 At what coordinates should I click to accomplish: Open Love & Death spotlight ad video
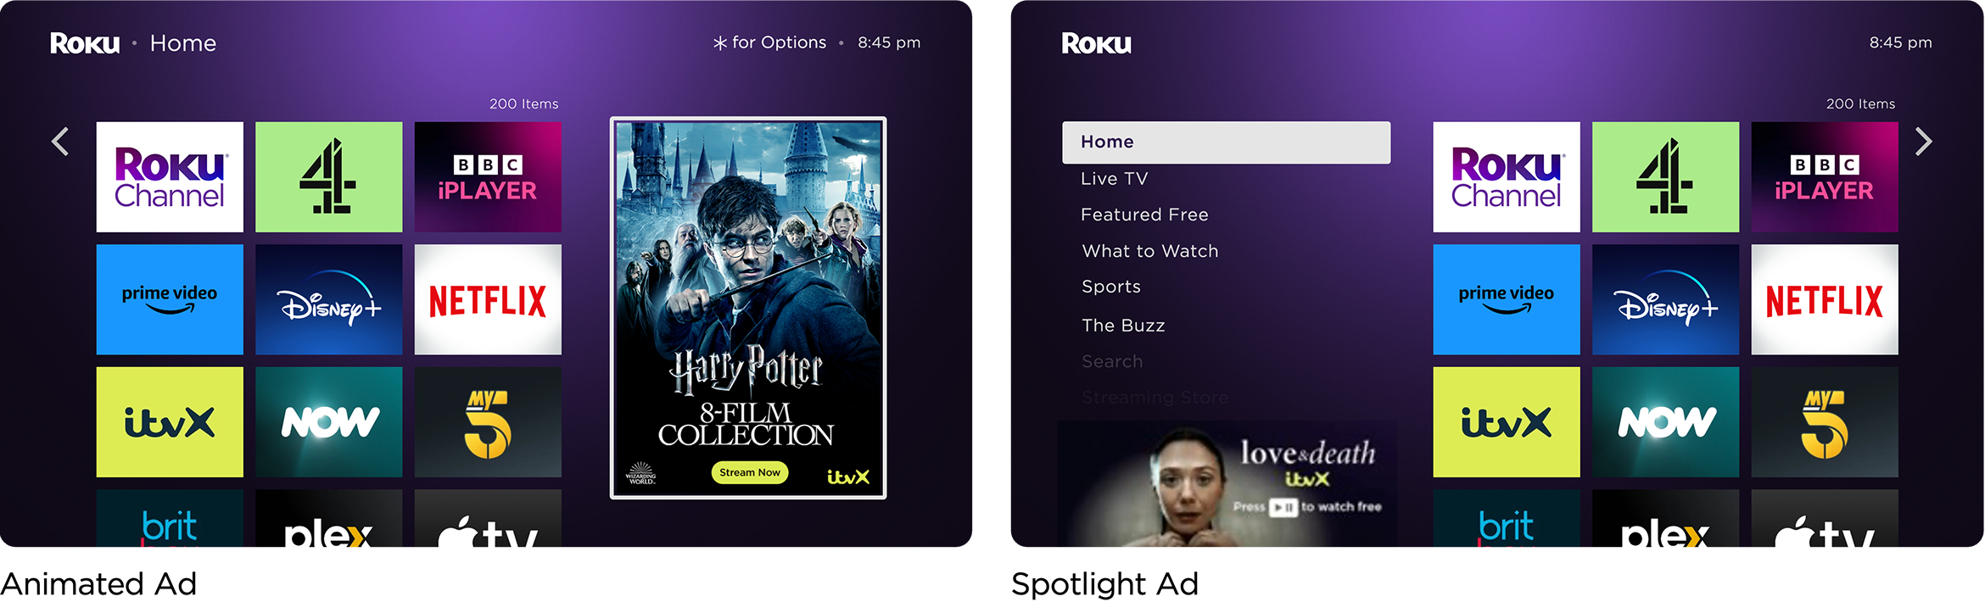[x=1226, y=483]
